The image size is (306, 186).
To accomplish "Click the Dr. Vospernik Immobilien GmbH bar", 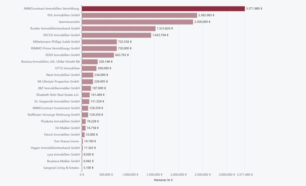I will (85, 101).
